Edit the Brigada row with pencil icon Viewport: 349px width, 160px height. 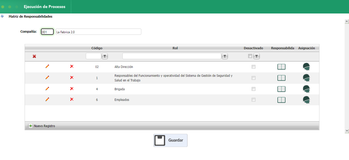47,89
